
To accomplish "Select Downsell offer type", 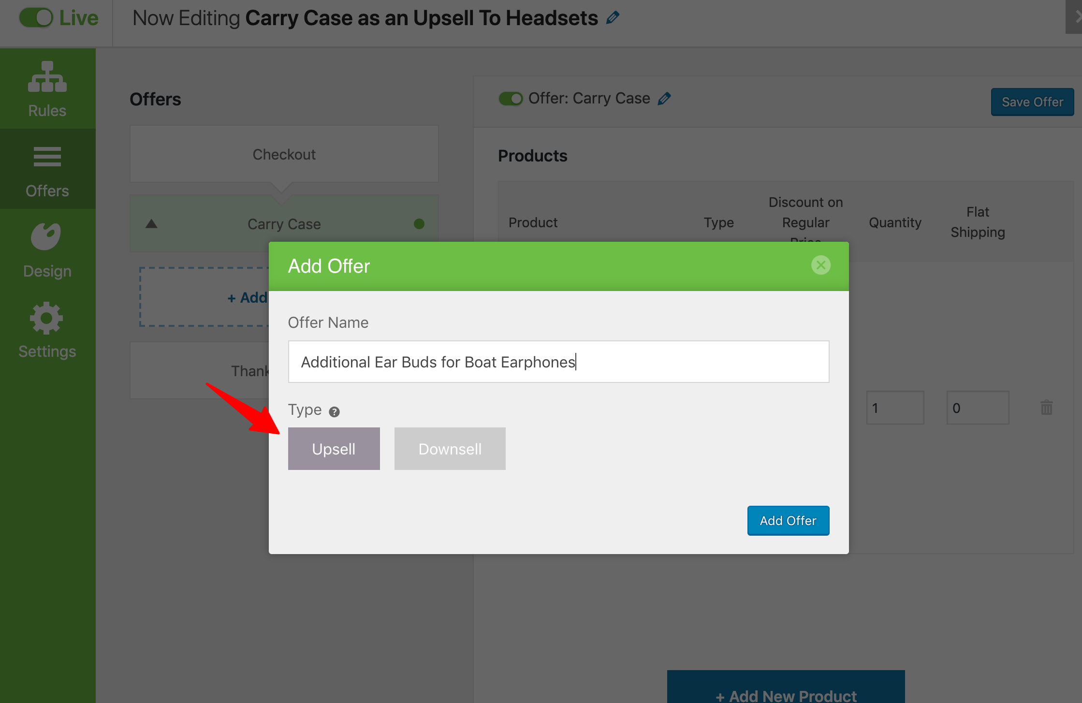I will (450, 449).
